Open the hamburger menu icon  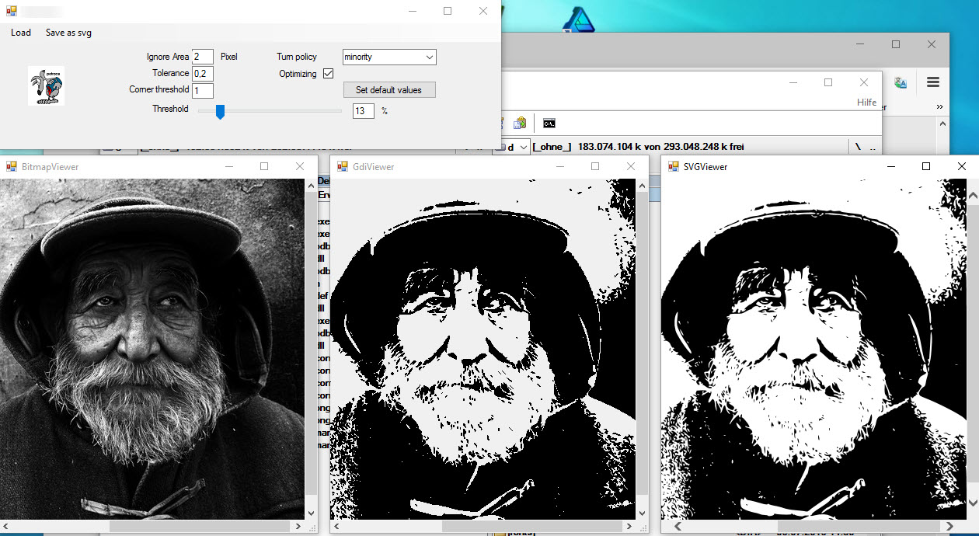(932, 82)
